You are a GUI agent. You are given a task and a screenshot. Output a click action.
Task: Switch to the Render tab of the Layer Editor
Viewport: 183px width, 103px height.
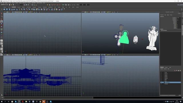pyautogui.click(x=166, y=68)
